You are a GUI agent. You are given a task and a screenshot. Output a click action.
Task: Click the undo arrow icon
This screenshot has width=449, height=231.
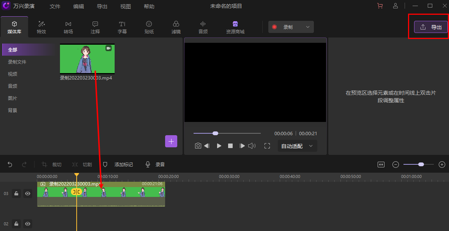[10, 164]
